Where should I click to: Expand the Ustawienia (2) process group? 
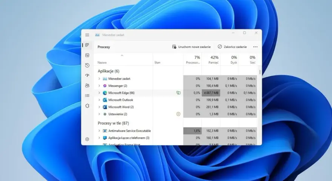99,114
